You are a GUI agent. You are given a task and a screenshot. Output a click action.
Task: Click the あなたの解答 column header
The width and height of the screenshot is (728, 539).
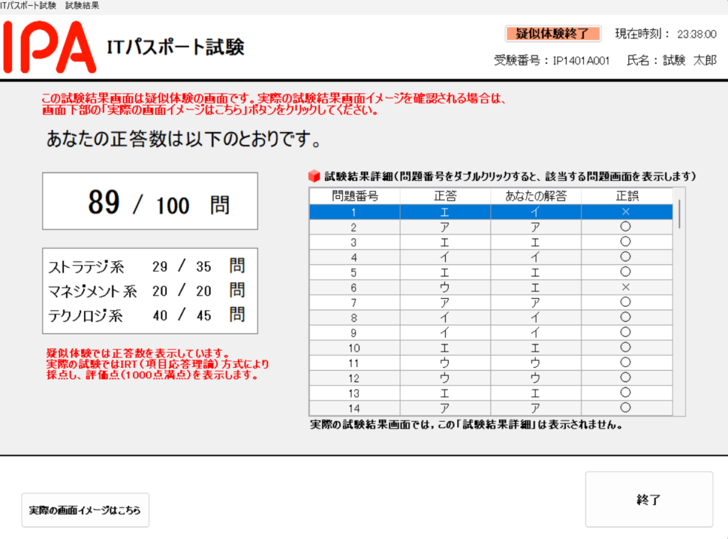coord(535,196)
